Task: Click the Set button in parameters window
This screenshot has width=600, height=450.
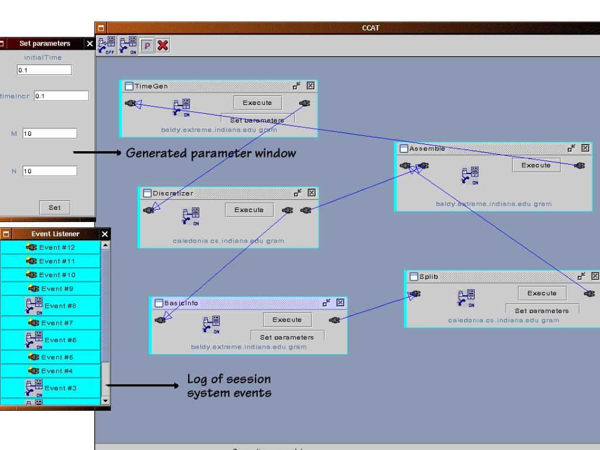Action: coord(54,207)
